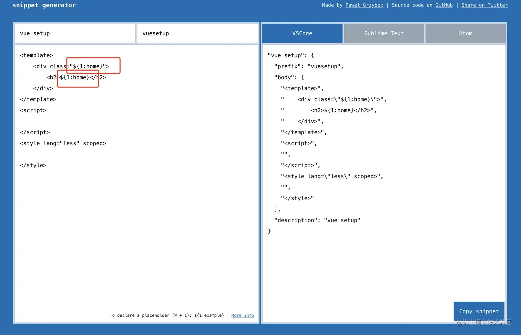Click the '</script>' line in the editor
This screenshot has width=521, height=335.
(35, 132)
